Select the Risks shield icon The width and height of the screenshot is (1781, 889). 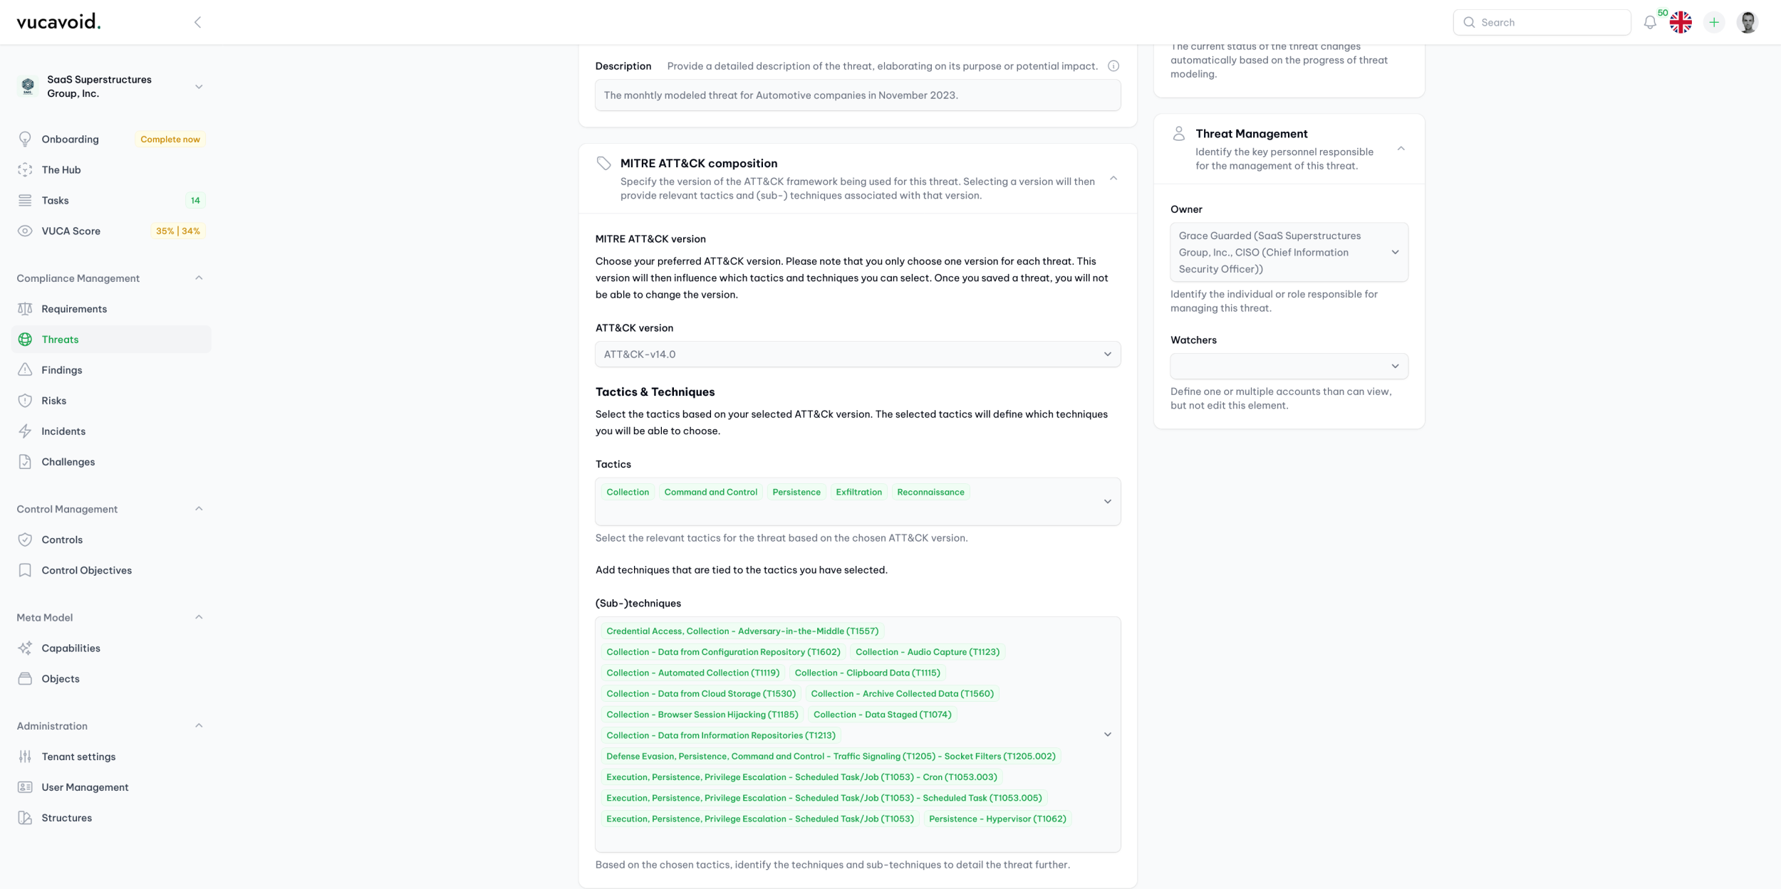click(x=26, y=400)
